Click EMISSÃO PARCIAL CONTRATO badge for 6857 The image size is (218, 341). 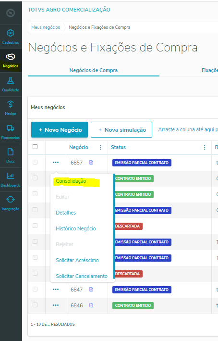[x=142, y=163]
